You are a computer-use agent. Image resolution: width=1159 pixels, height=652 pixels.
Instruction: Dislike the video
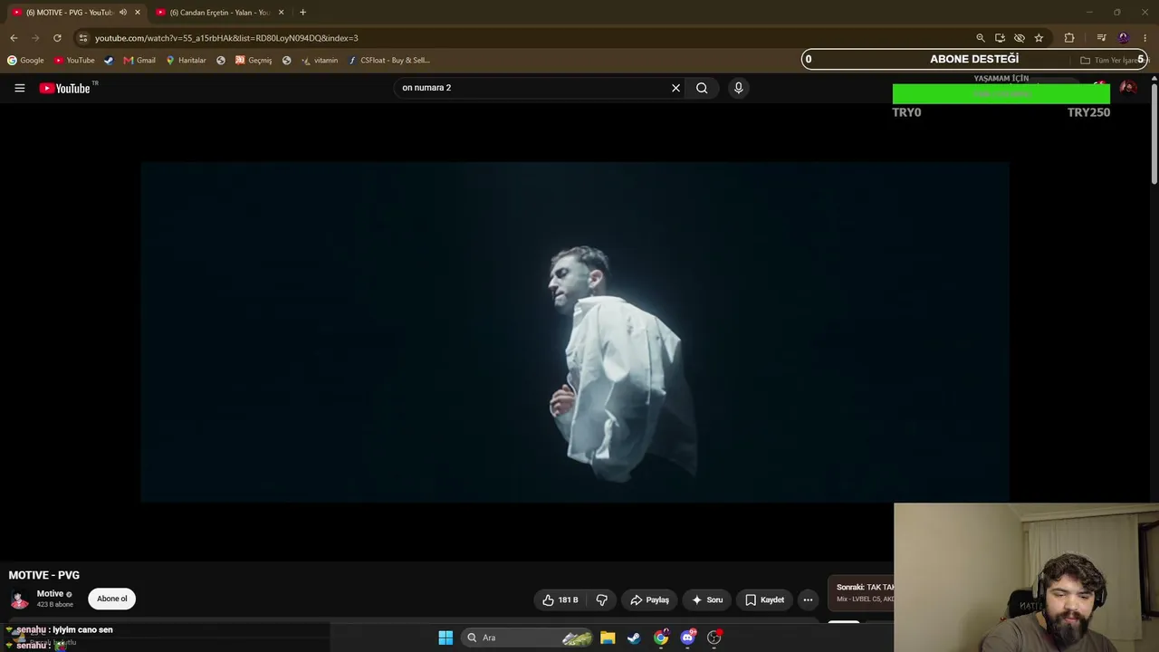[602, 599]
